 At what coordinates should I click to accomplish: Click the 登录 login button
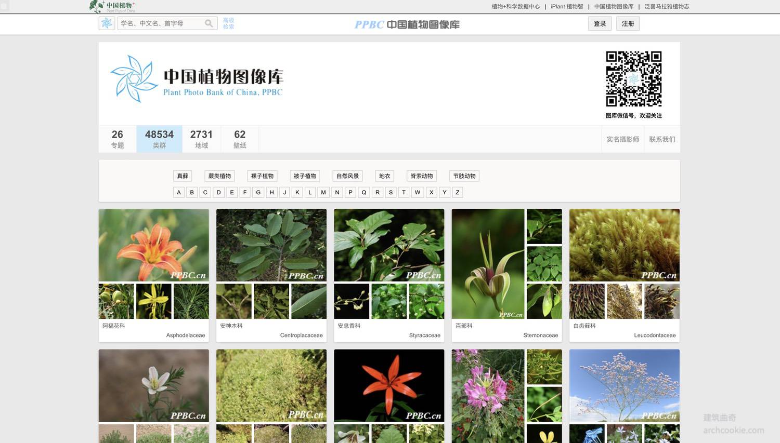click(x=599, y=23)
